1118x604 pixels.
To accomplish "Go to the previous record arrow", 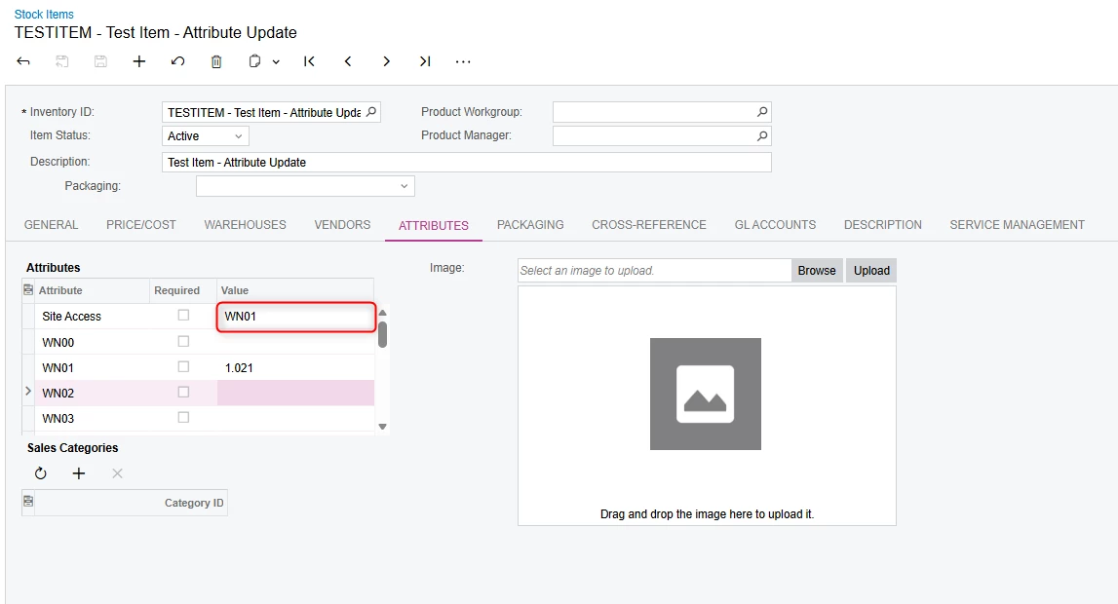I will click(347, 61).
